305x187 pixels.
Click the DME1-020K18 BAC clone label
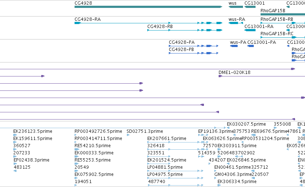pos(234,73)
